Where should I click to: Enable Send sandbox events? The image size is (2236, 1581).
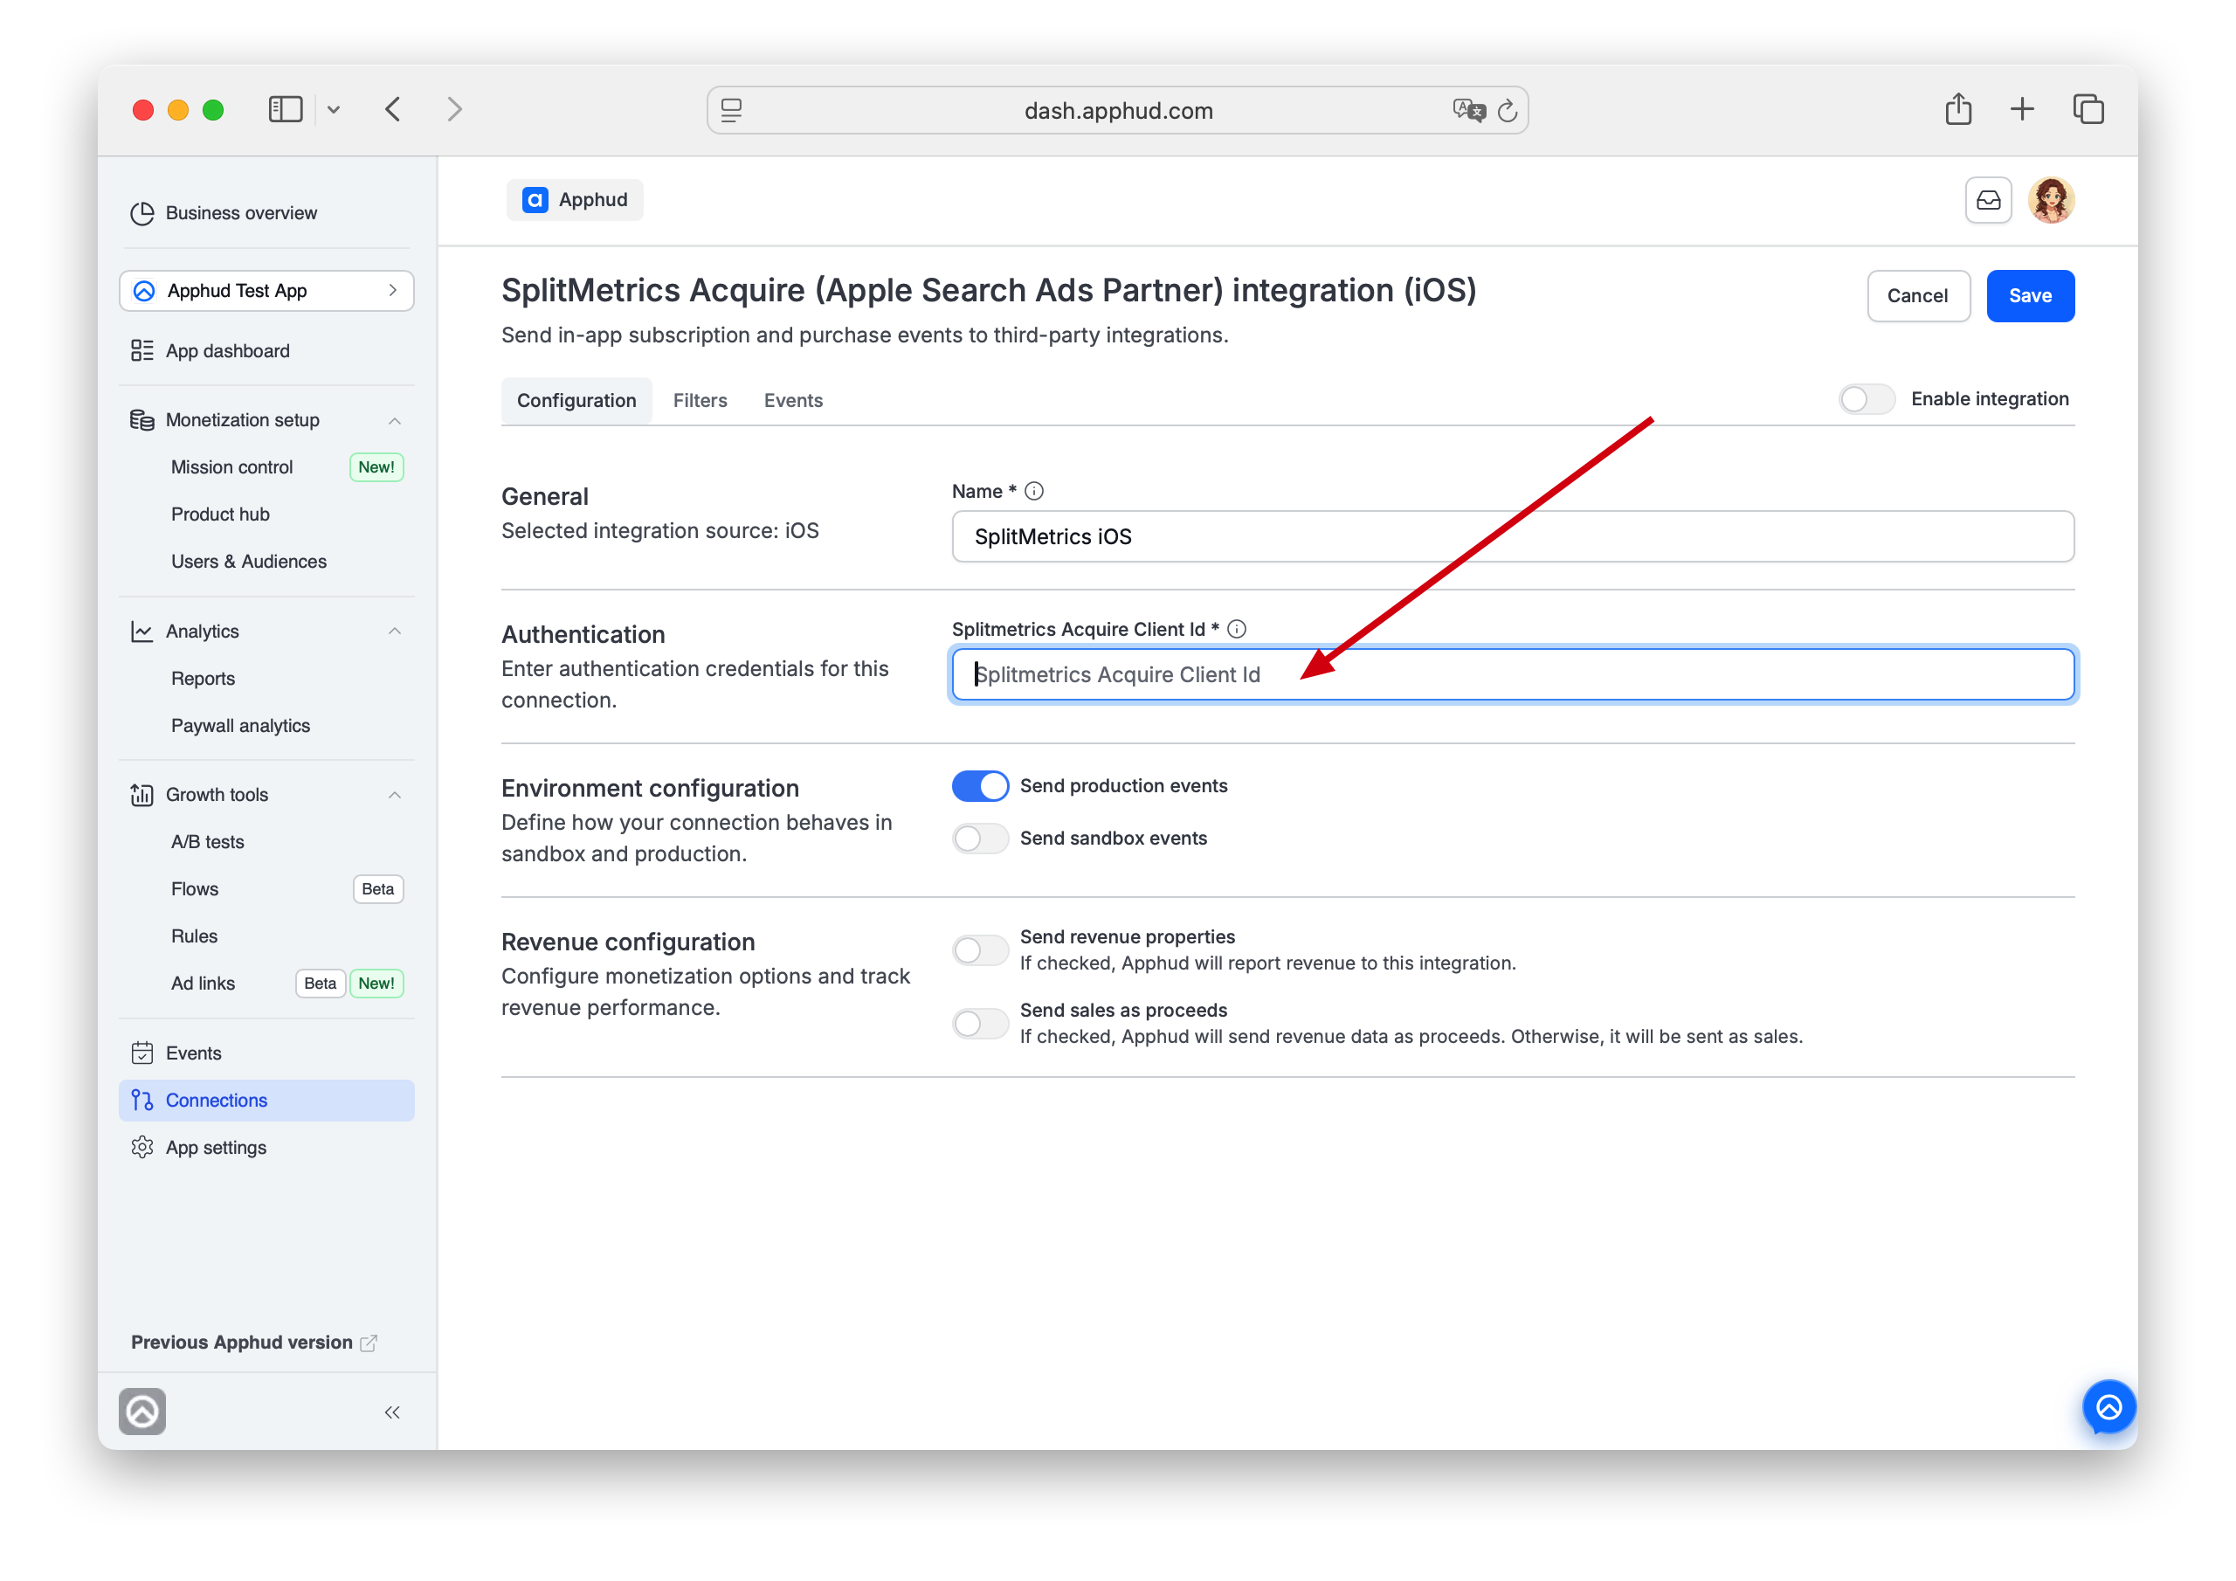[980, 839]
